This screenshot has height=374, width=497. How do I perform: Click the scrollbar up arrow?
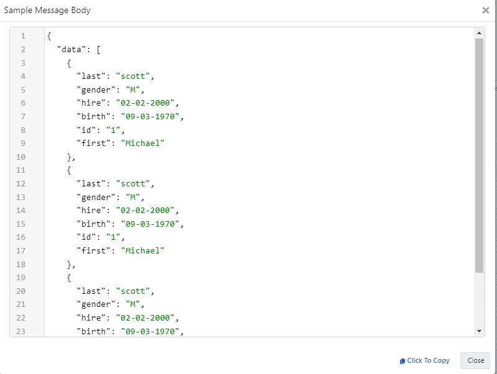point(479,33)
